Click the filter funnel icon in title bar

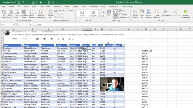click(x=53, y=2)
